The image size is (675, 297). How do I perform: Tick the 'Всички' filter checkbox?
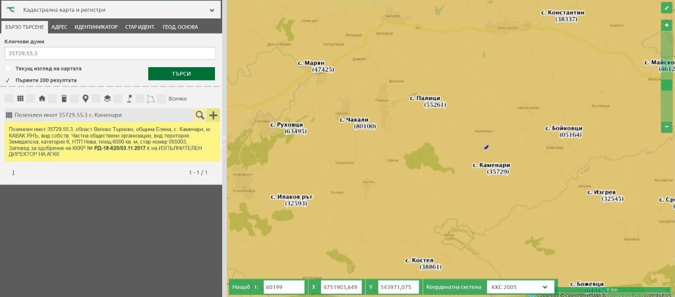coord(161,99)
